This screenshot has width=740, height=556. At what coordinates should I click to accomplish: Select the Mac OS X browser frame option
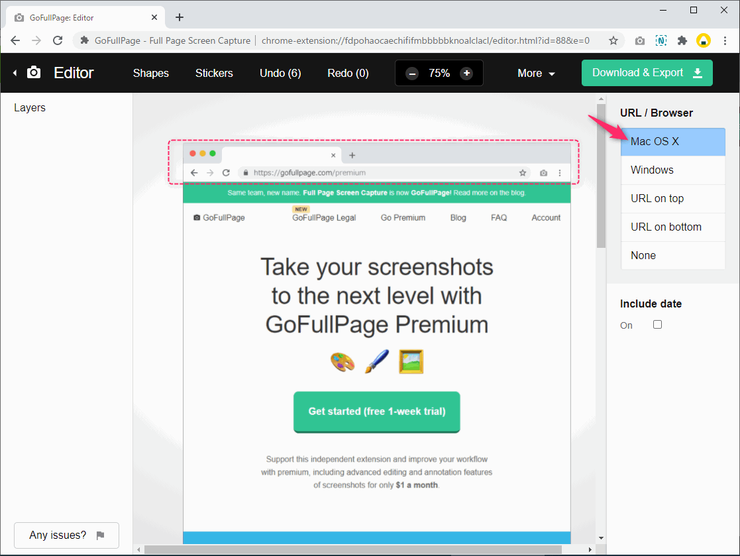pos(673,142)
